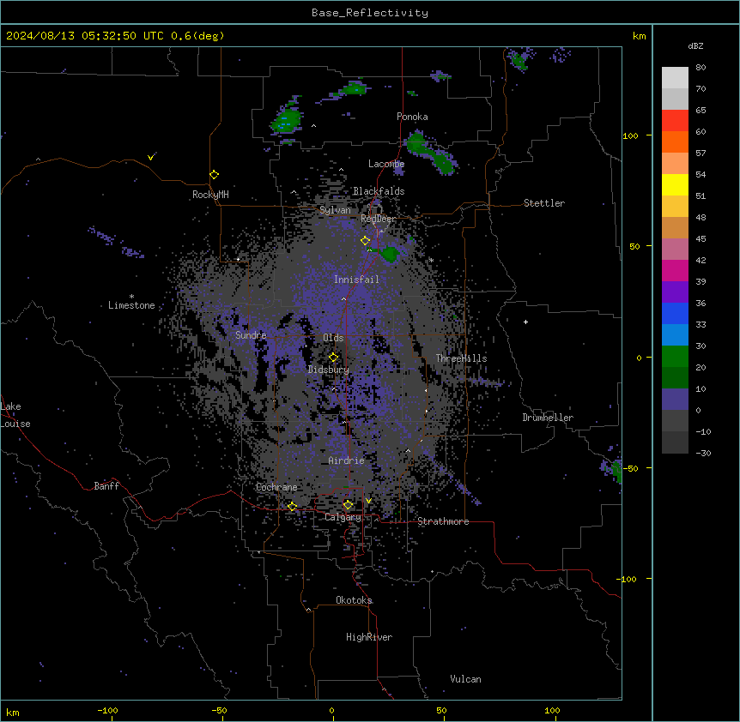The height and width of the screenshot is (722, 740).
Task: Click the yellow marker below Cochrane label
Action: point(292,506)
